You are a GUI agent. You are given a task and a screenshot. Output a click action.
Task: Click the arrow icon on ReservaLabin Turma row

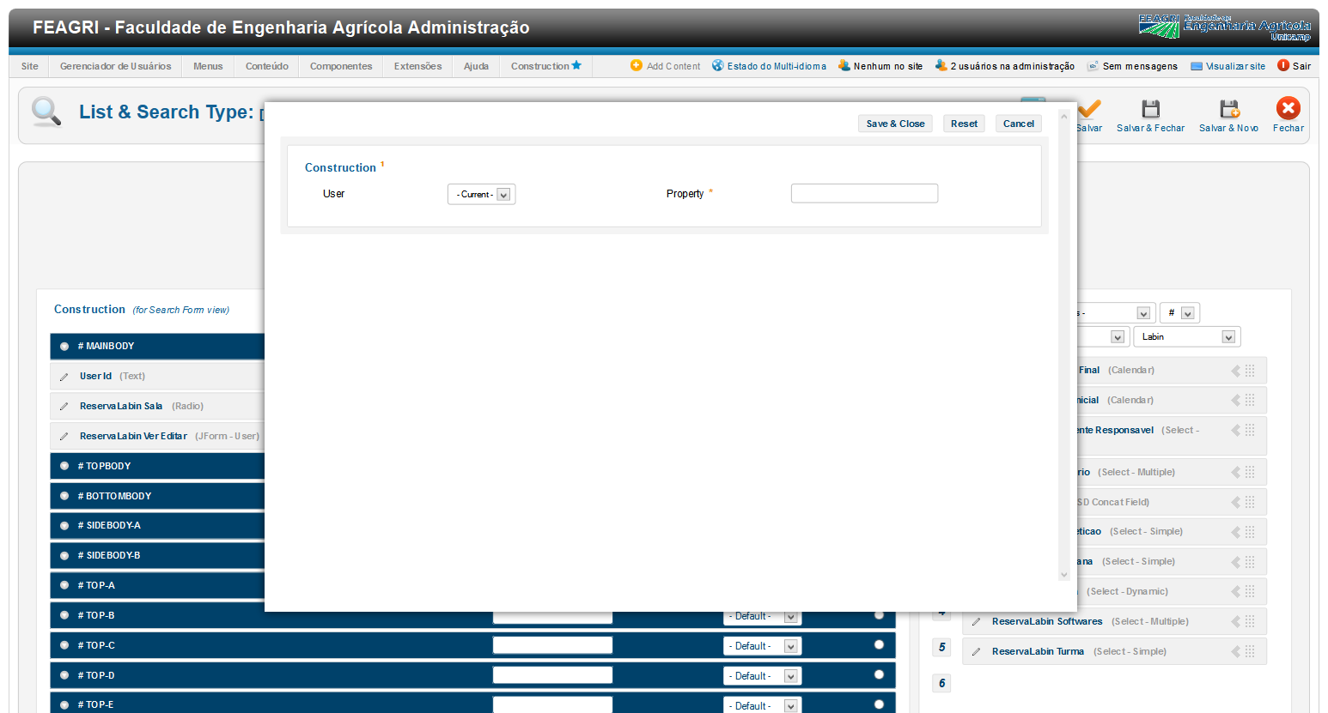[1235, 651]
